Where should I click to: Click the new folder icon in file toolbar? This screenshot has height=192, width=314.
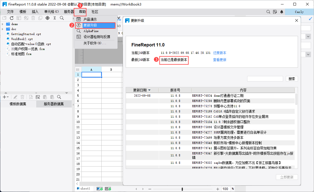pyautogui.click(x=4, y=18)
